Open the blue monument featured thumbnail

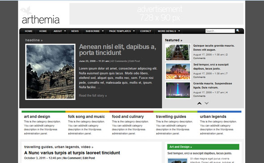coord(178,90)
